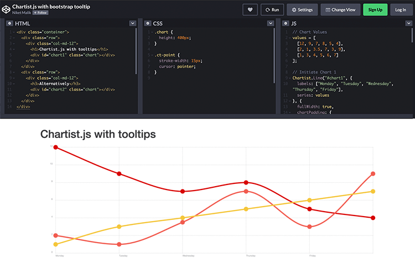415x277 pixels.
Task: Fold HTML line 8 row div arrow
Action: click(x=14, y=72)
